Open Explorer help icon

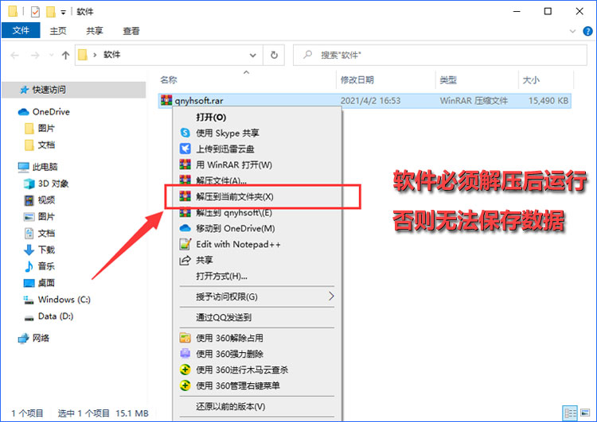(x=587, y=31)
